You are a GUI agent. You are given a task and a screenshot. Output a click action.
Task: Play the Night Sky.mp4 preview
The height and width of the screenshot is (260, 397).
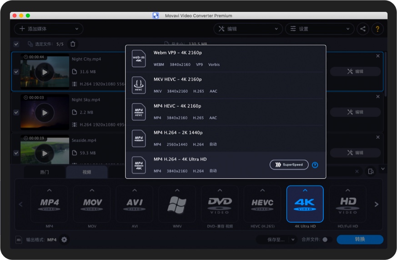coord(45,113)
